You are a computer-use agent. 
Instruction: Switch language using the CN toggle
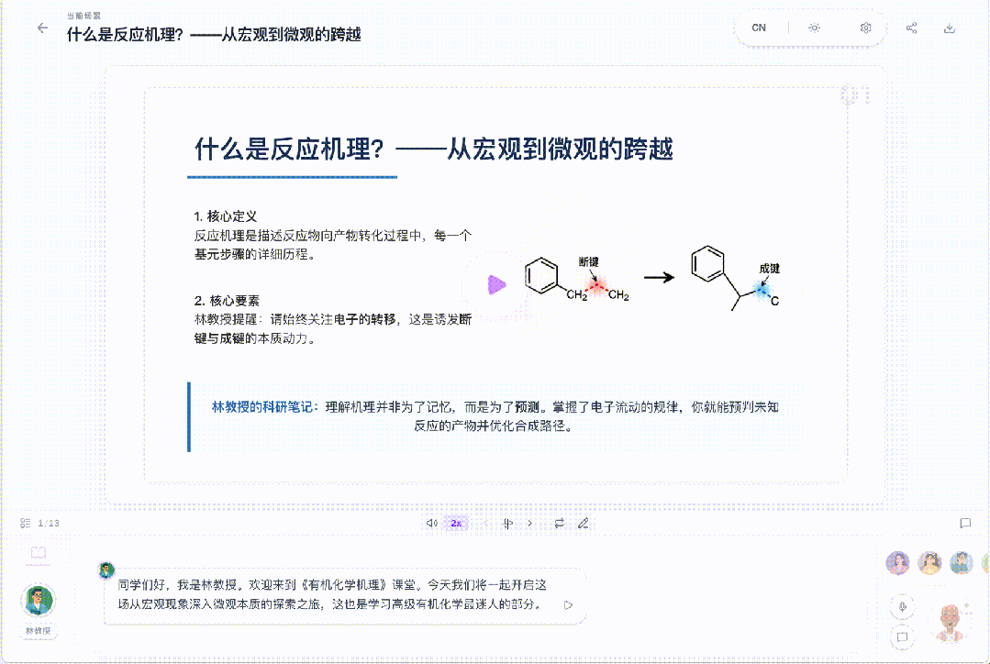pos(759,28)
